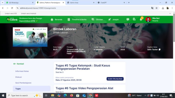Open Microsoft Store from taskbar
The width and height of the screenshot is (175, 98).
(x=78, y=96)
